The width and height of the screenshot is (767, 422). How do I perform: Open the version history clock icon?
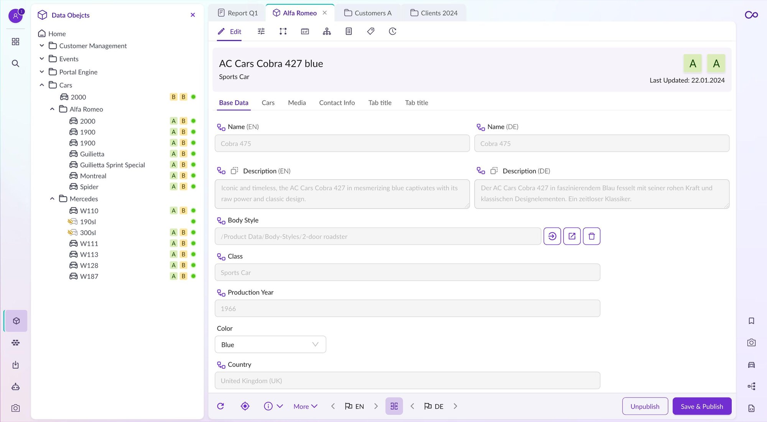click(x=392, y=31)
